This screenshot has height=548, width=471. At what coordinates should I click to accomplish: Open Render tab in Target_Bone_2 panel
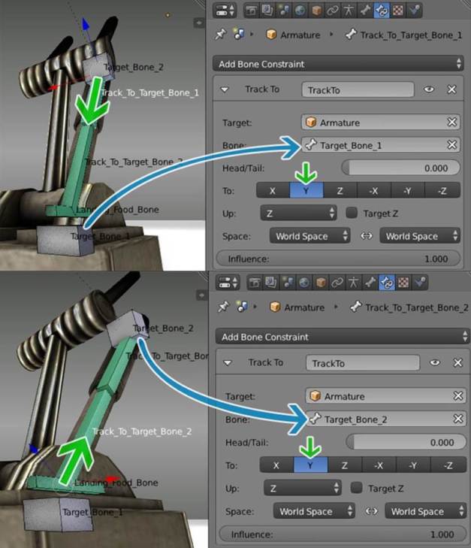point(255,283)
